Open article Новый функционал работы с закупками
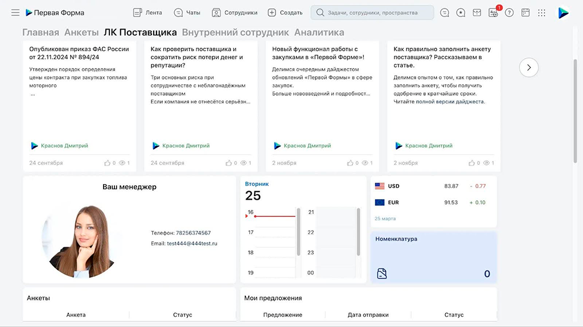Image resolution: width=583 pixels, height=327 pixels. [318, 53]
